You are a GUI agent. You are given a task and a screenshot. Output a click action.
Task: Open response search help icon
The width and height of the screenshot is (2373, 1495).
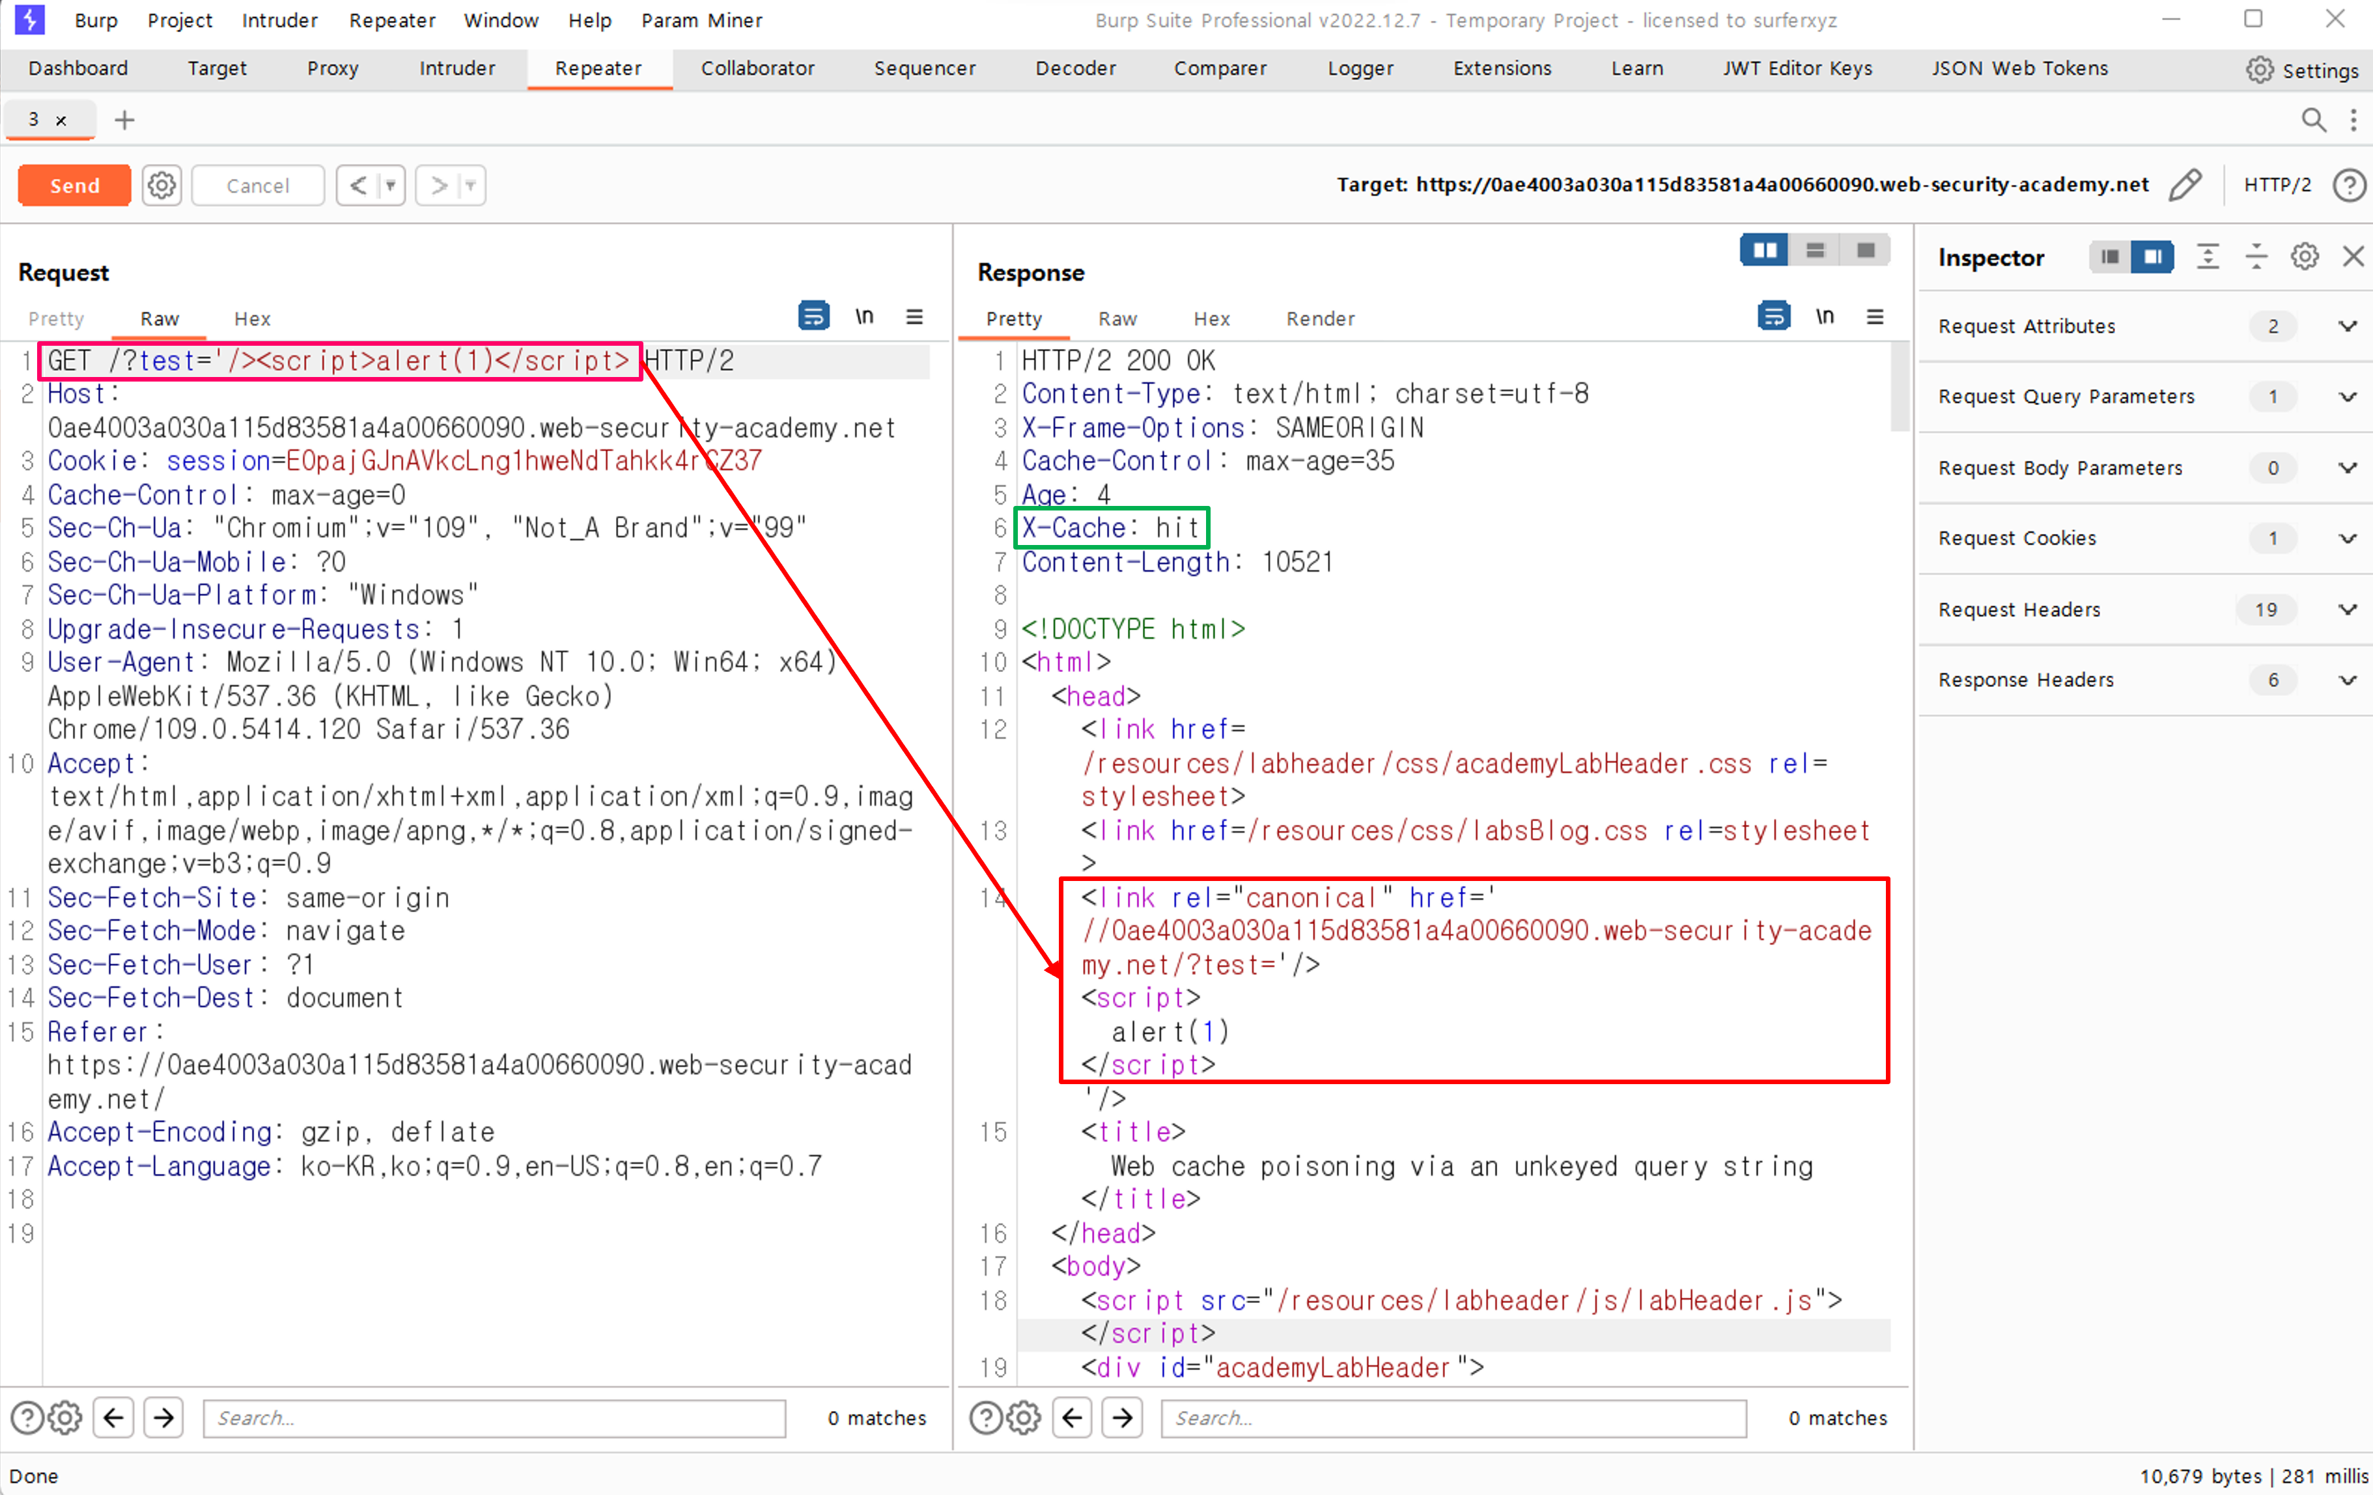985,1418
